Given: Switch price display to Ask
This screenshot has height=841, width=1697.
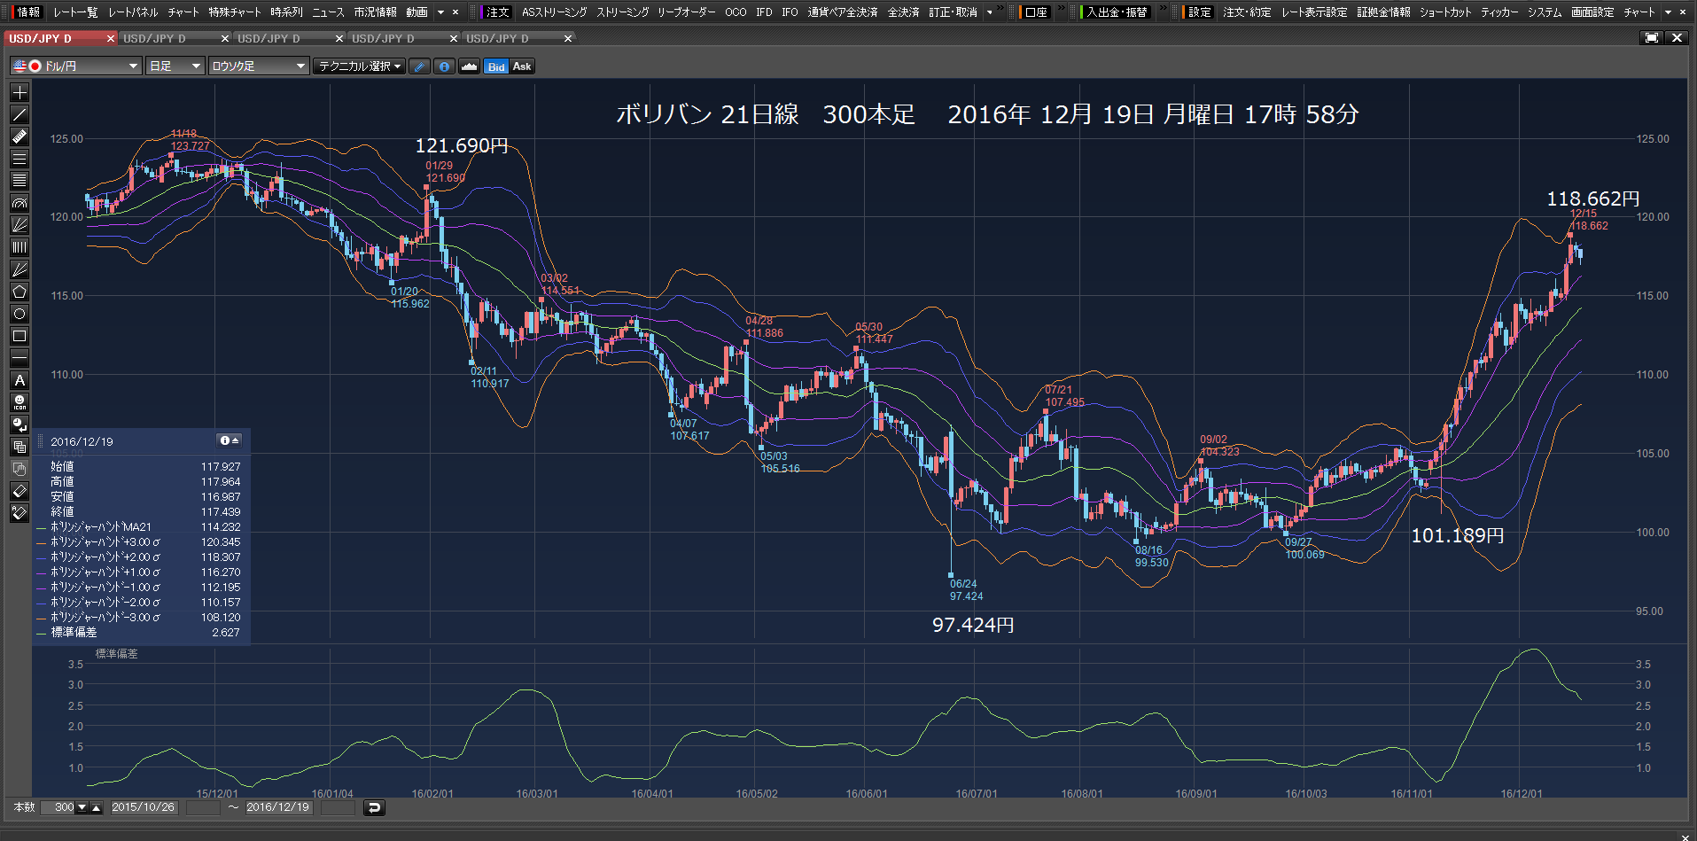Looking at the screenshot, I should (522, 66).
